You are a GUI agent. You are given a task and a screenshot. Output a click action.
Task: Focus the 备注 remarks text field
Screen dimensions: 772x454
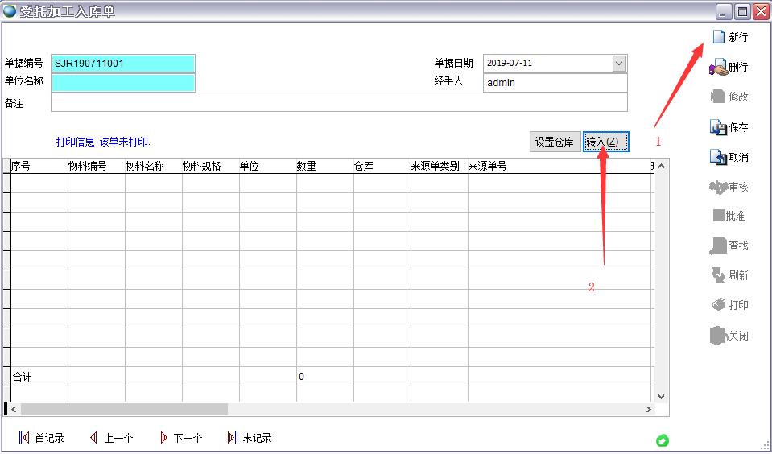[338, 102]
